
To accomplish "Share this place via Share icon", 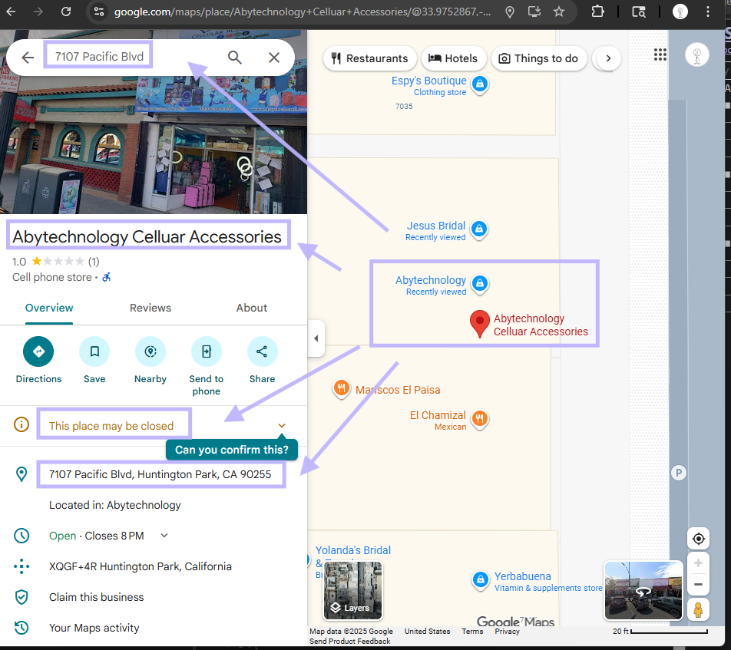I will point(262,352).
